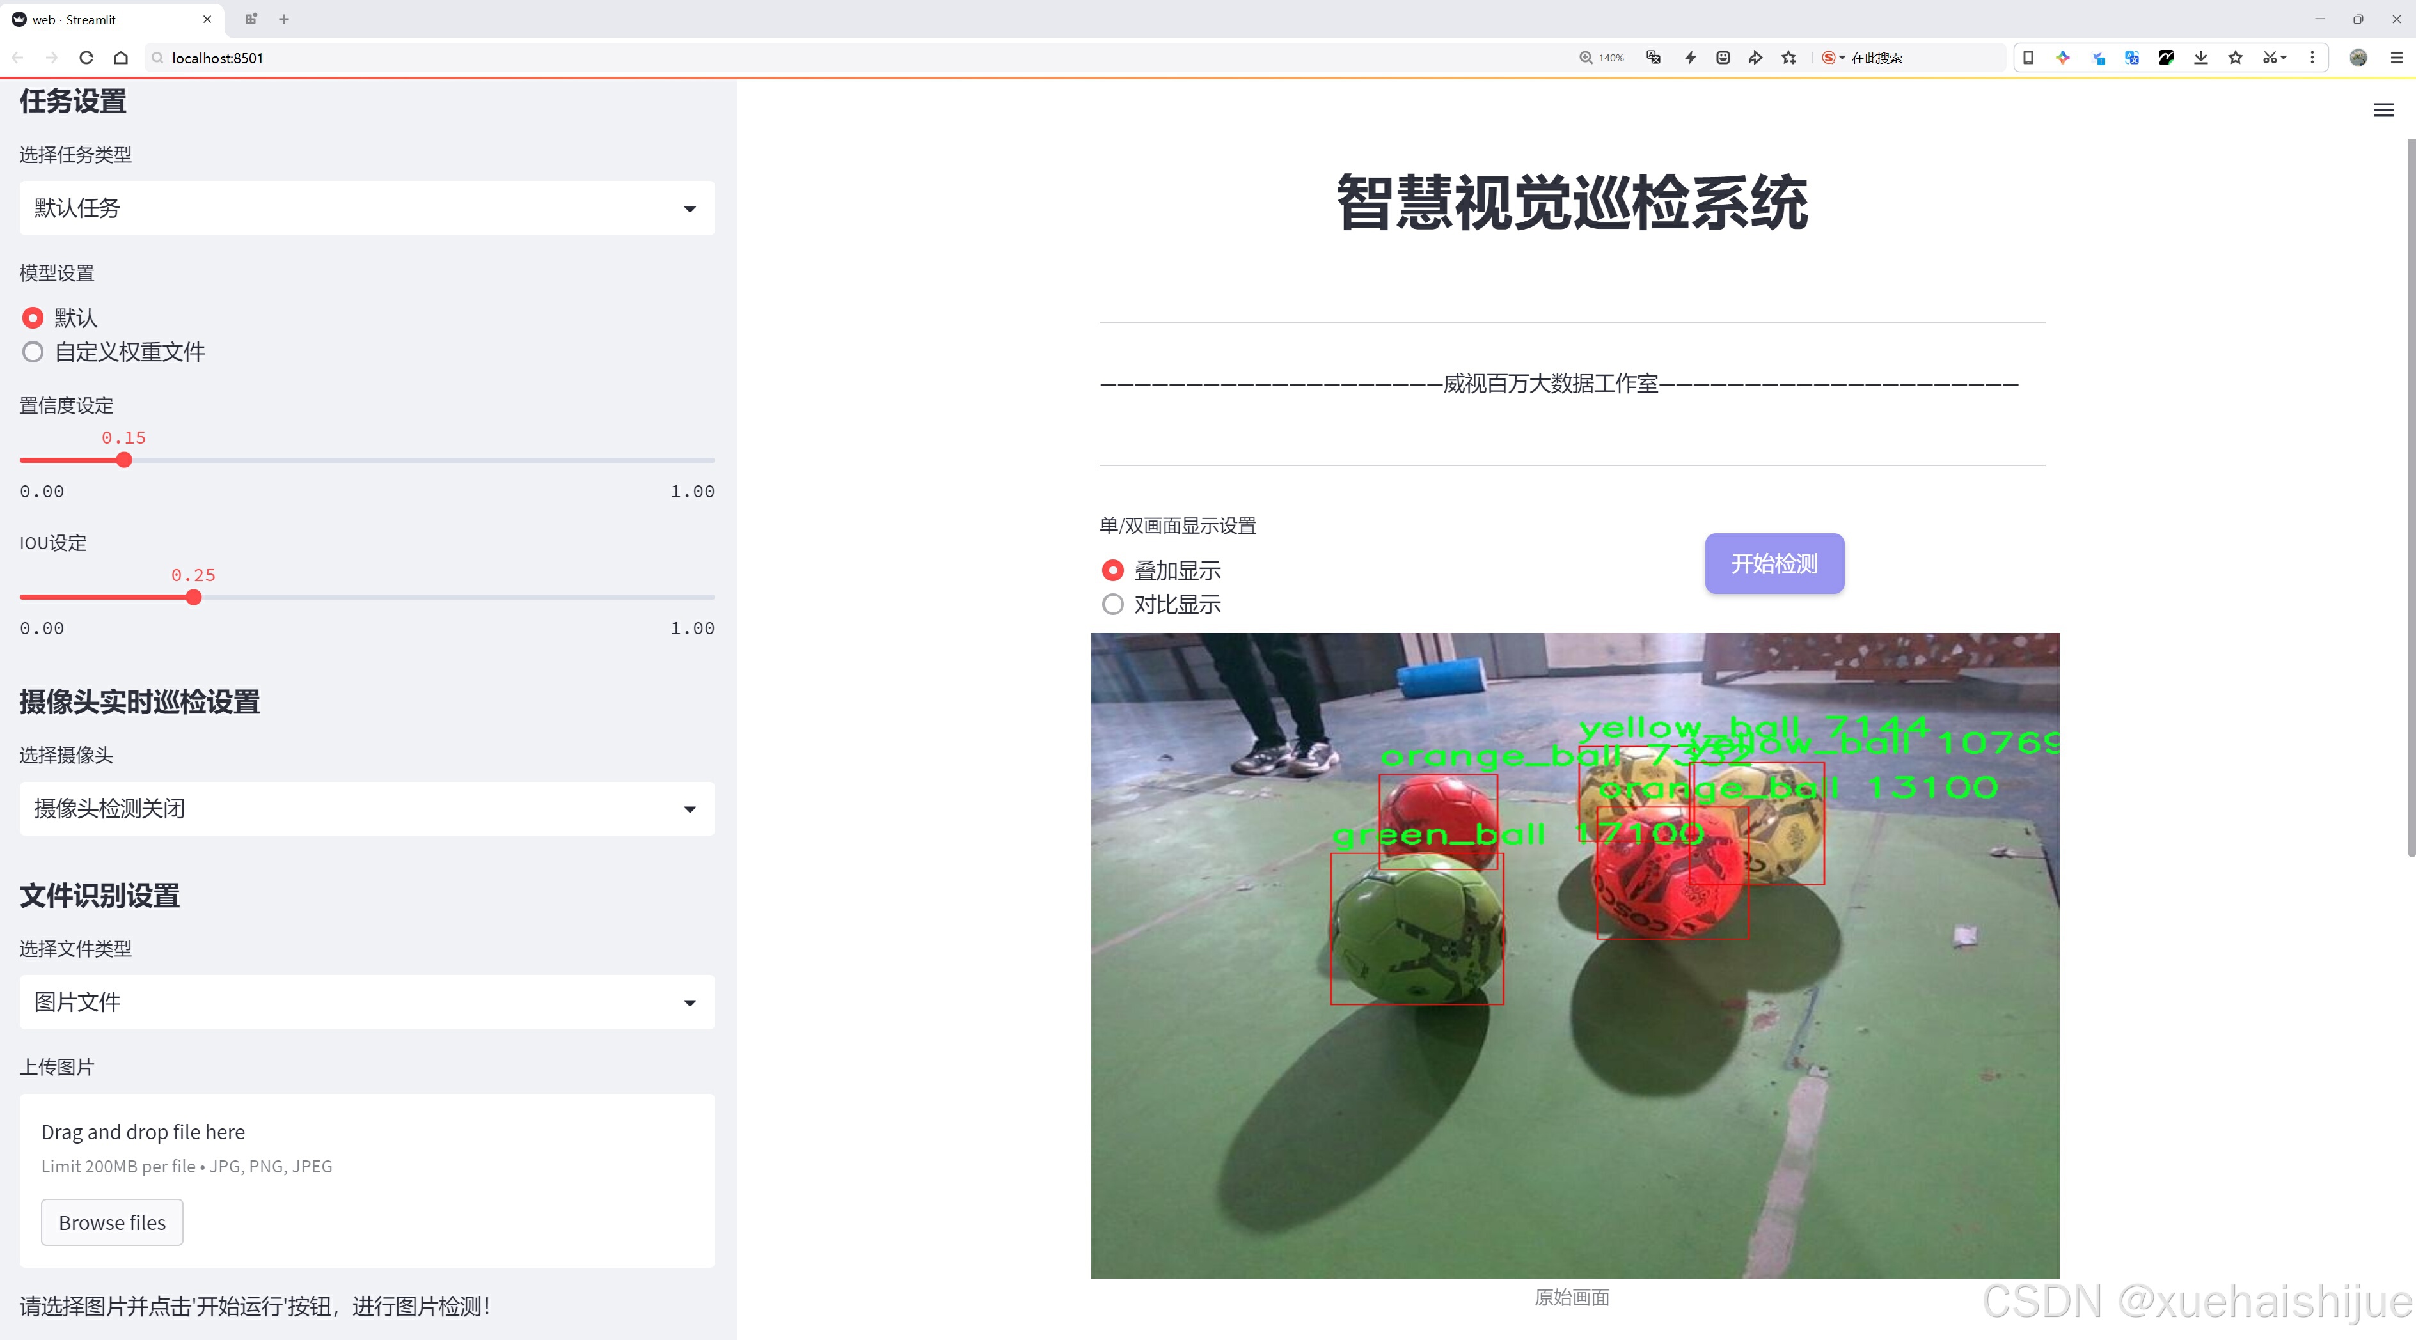
Task: Click the 原始画面 image caption
Action: pyautogui.click(x=1572, y=1297)
